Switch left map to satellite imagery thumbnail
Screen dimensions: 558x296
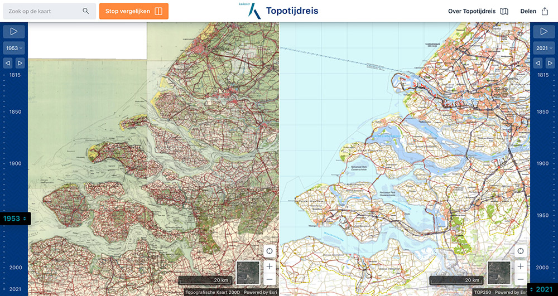click(248, 273)
